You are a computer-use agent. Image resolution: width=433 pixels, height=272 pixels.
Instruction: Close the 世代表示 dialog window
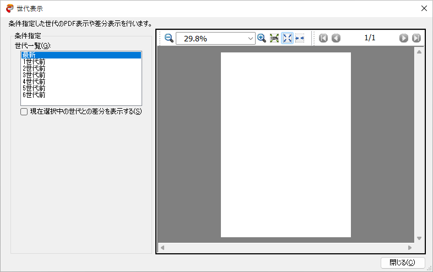(x=424, y=9)
